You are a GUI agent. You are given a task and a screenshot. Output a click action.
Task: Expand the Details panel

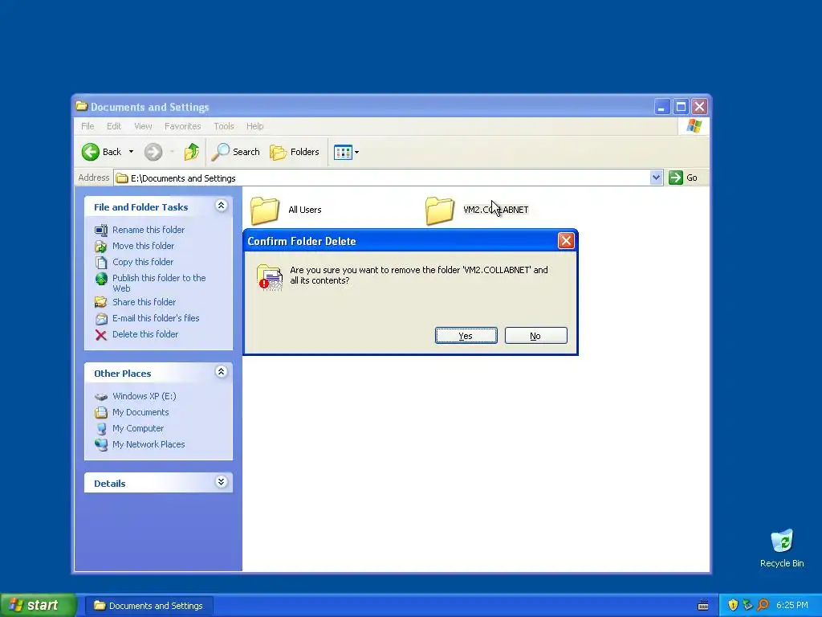coord(222,482)
